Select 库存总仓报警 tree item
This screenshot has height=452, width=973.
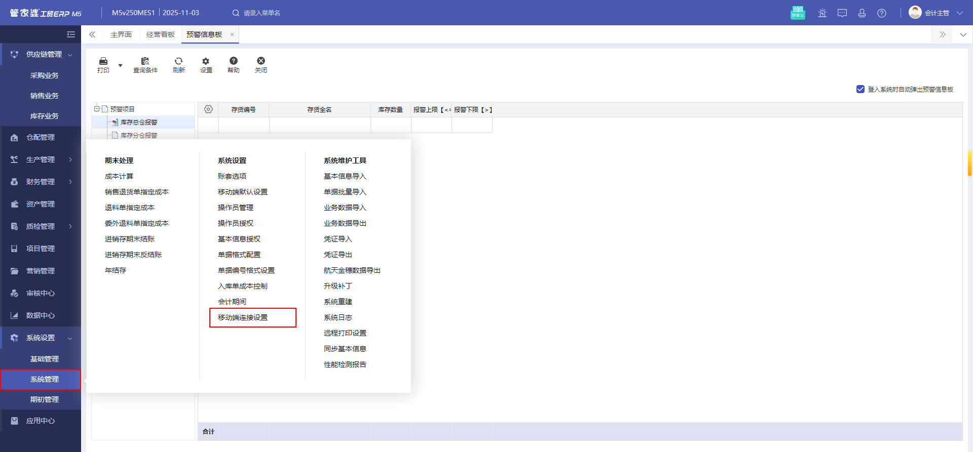pos(139,122)
